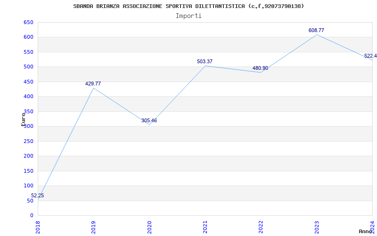Click the 2023 x-axis label
This screenshot has width=377, height=236.
(317, 228)
